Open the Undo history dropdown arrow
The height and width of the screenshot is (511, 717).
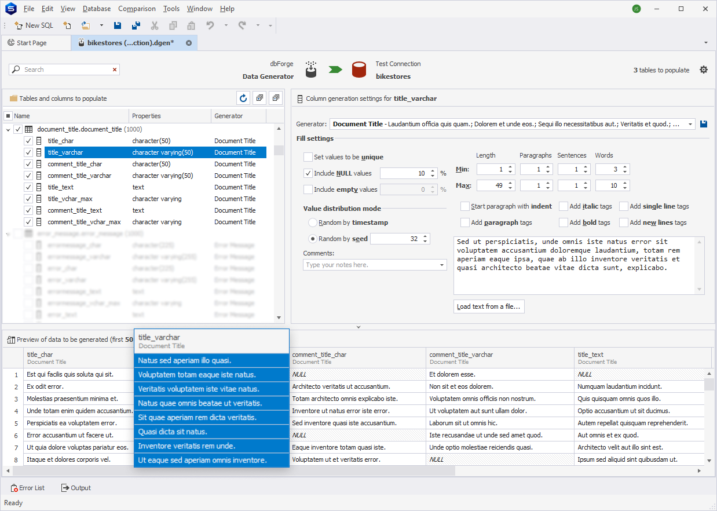coord(226,25)
